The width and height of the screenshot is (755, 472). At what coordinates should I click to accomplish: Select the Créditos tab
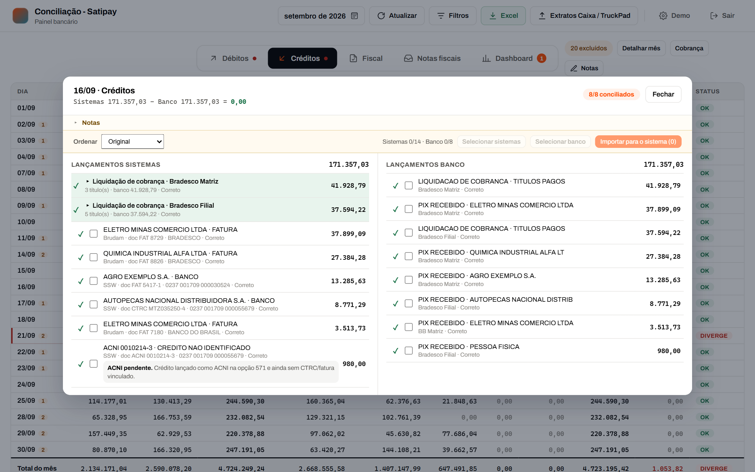tap(302, 58)
